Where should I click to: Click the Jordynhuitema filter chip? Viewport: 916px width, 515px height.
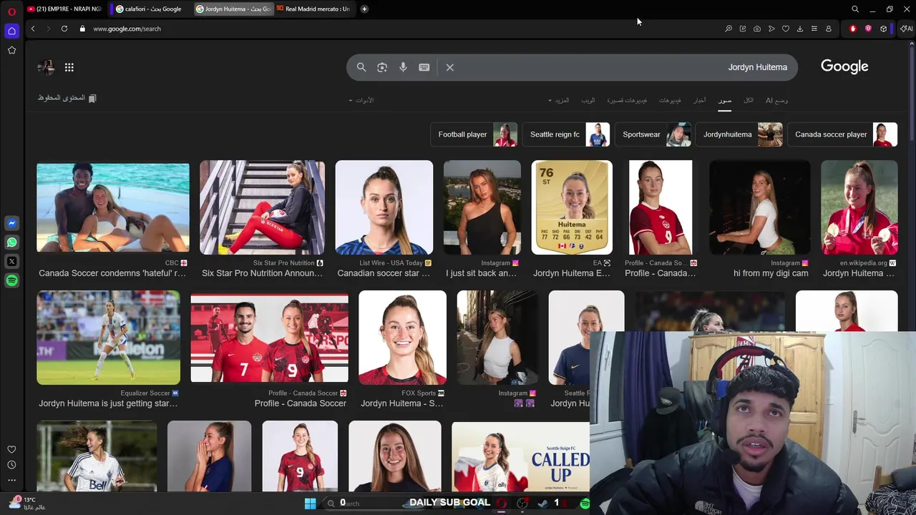point(740,134)
